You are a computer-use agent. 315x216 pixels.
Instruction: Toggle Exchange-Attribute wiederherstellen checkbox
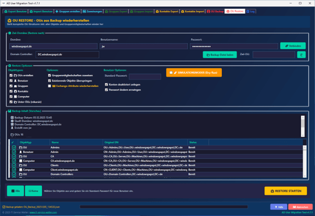[x=50, y=86]
